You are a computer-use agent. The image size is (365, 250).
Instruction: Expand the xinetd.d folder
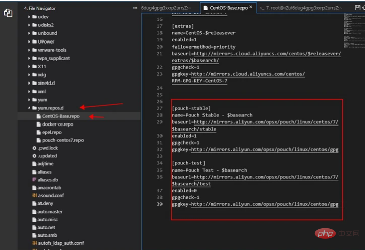pyautogui.click(x=28, y=82)
